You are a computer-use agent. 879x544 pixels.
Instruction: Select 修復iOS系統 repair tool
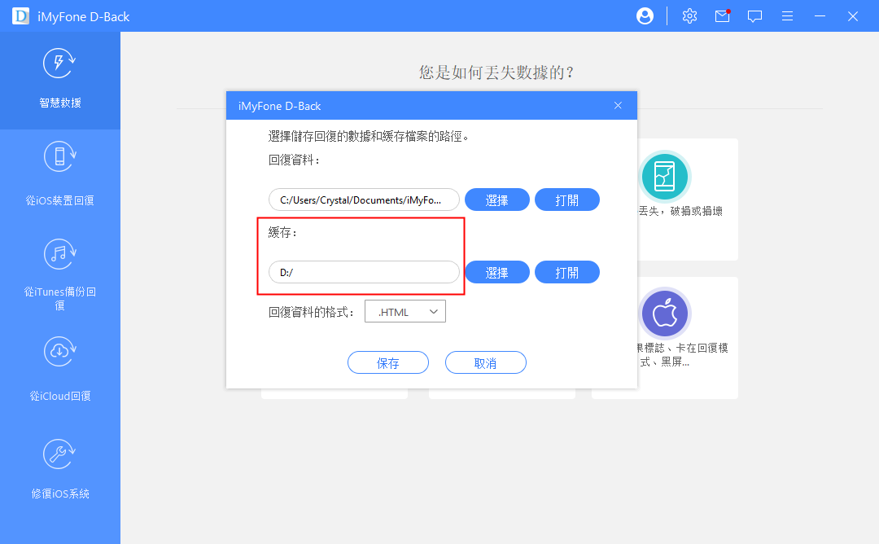click(60, 467)
